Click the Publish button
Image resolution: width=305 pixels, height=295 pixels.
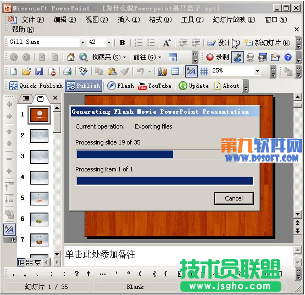click(84, 86)
